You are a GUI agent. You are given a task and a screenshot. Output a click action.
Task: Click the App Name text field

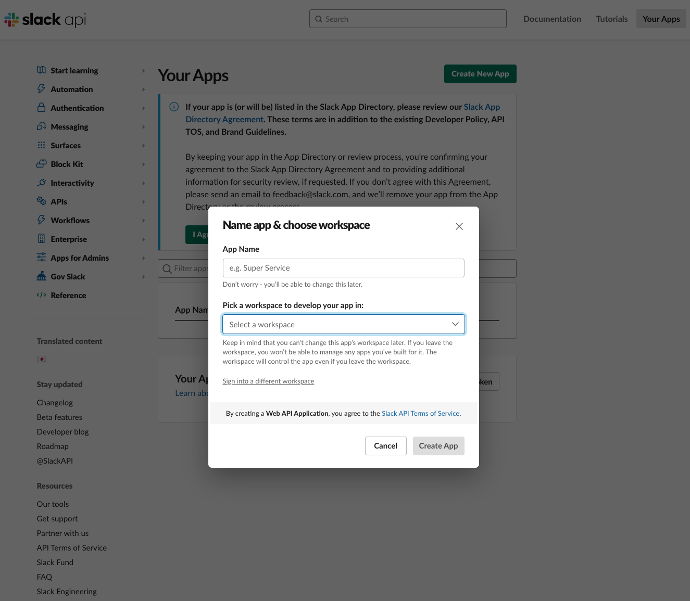pos(344,268)
